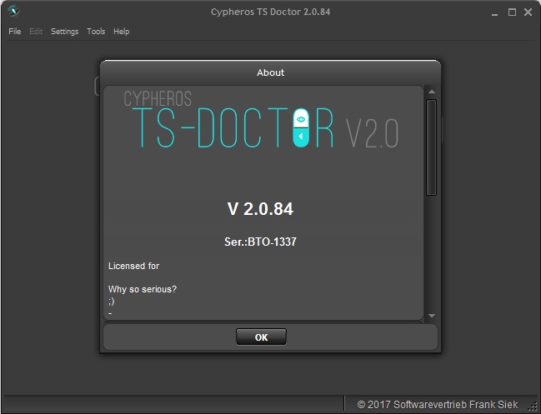Click the scroll down arrow in About text
541x414 pixels.
(431, 316)
